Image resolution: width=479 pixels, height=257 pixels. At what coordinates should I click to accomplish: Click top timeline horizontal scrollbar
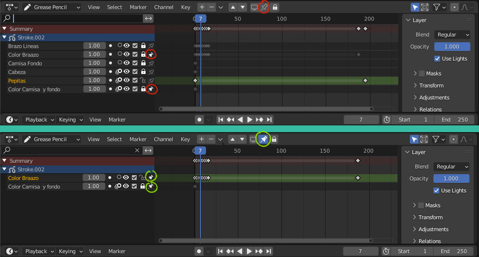coord(266,109)
